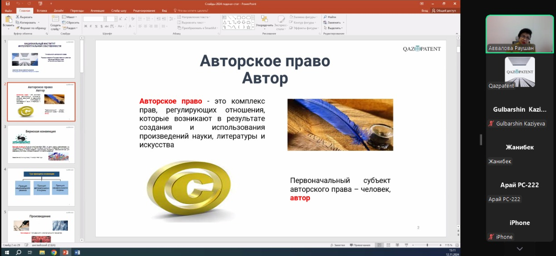Toggle normal view button in status bar
This screenshot has width=556, height=256.
[x=379, y=245]
